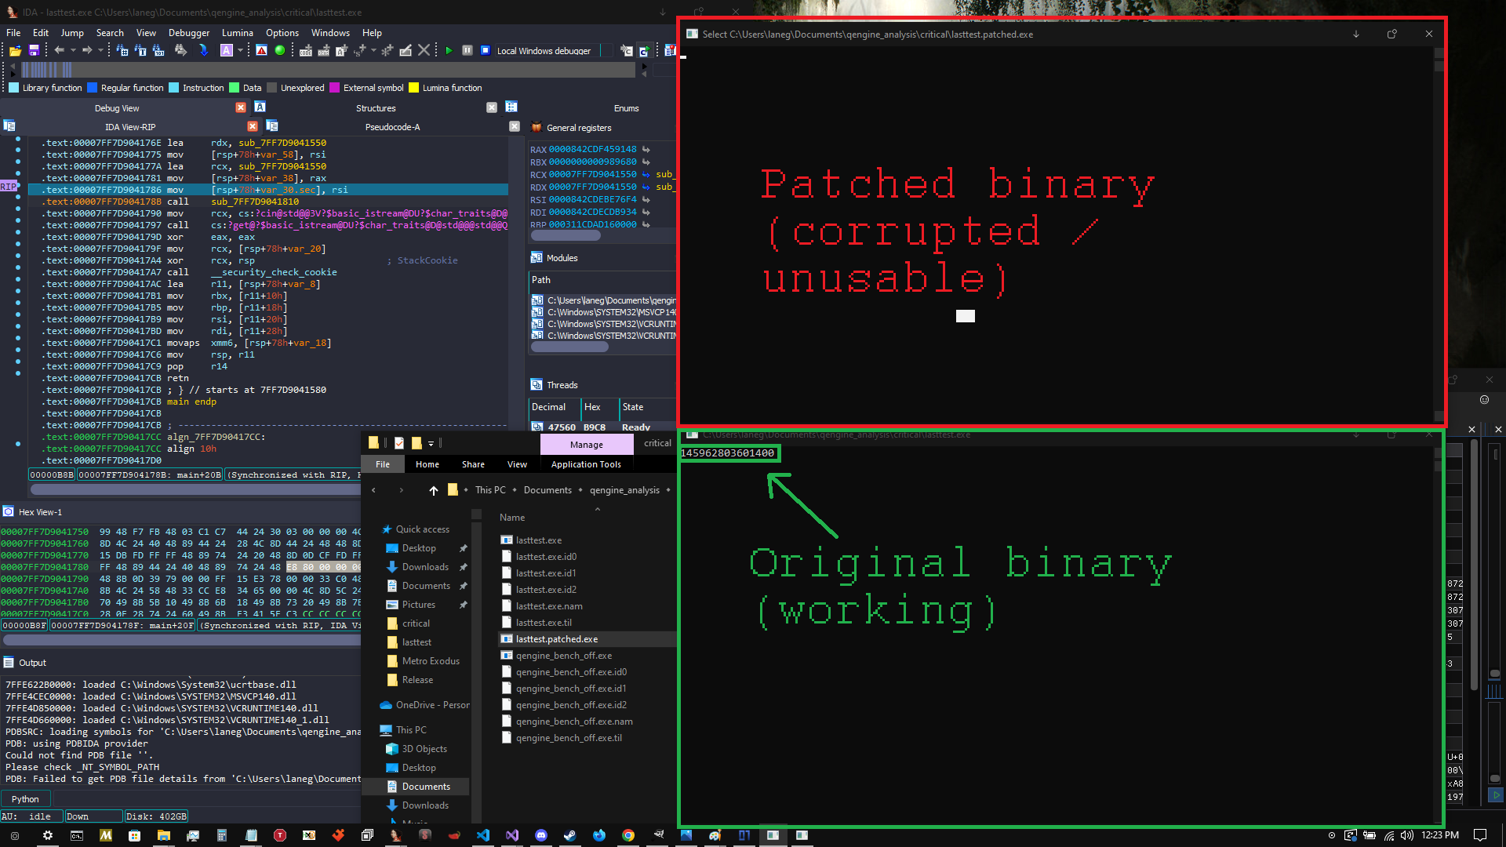
Task: Select lasttest.patched.exe in file list
Action: coord(556,639)
